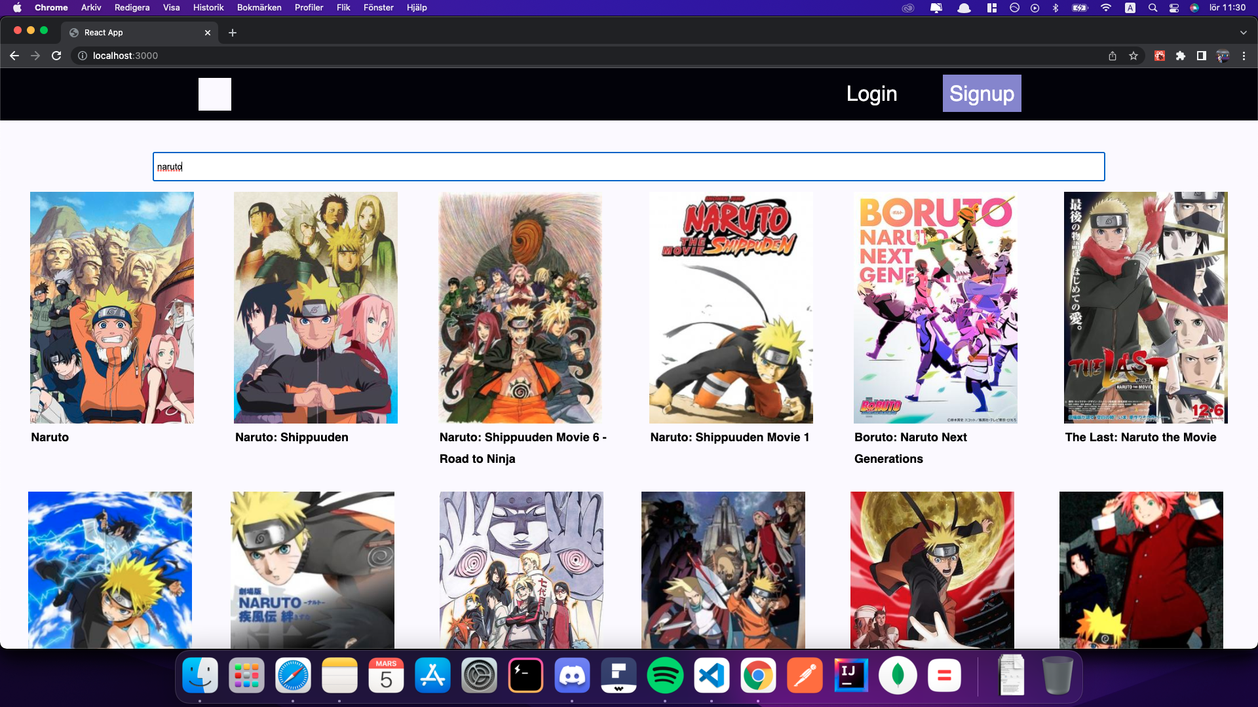The height and width of the screenshot is (707, 1258).
Task: Click the 'Boruto: Naruto Next Generations' title text
Action: pyautogui.click(x=911, y=448)
